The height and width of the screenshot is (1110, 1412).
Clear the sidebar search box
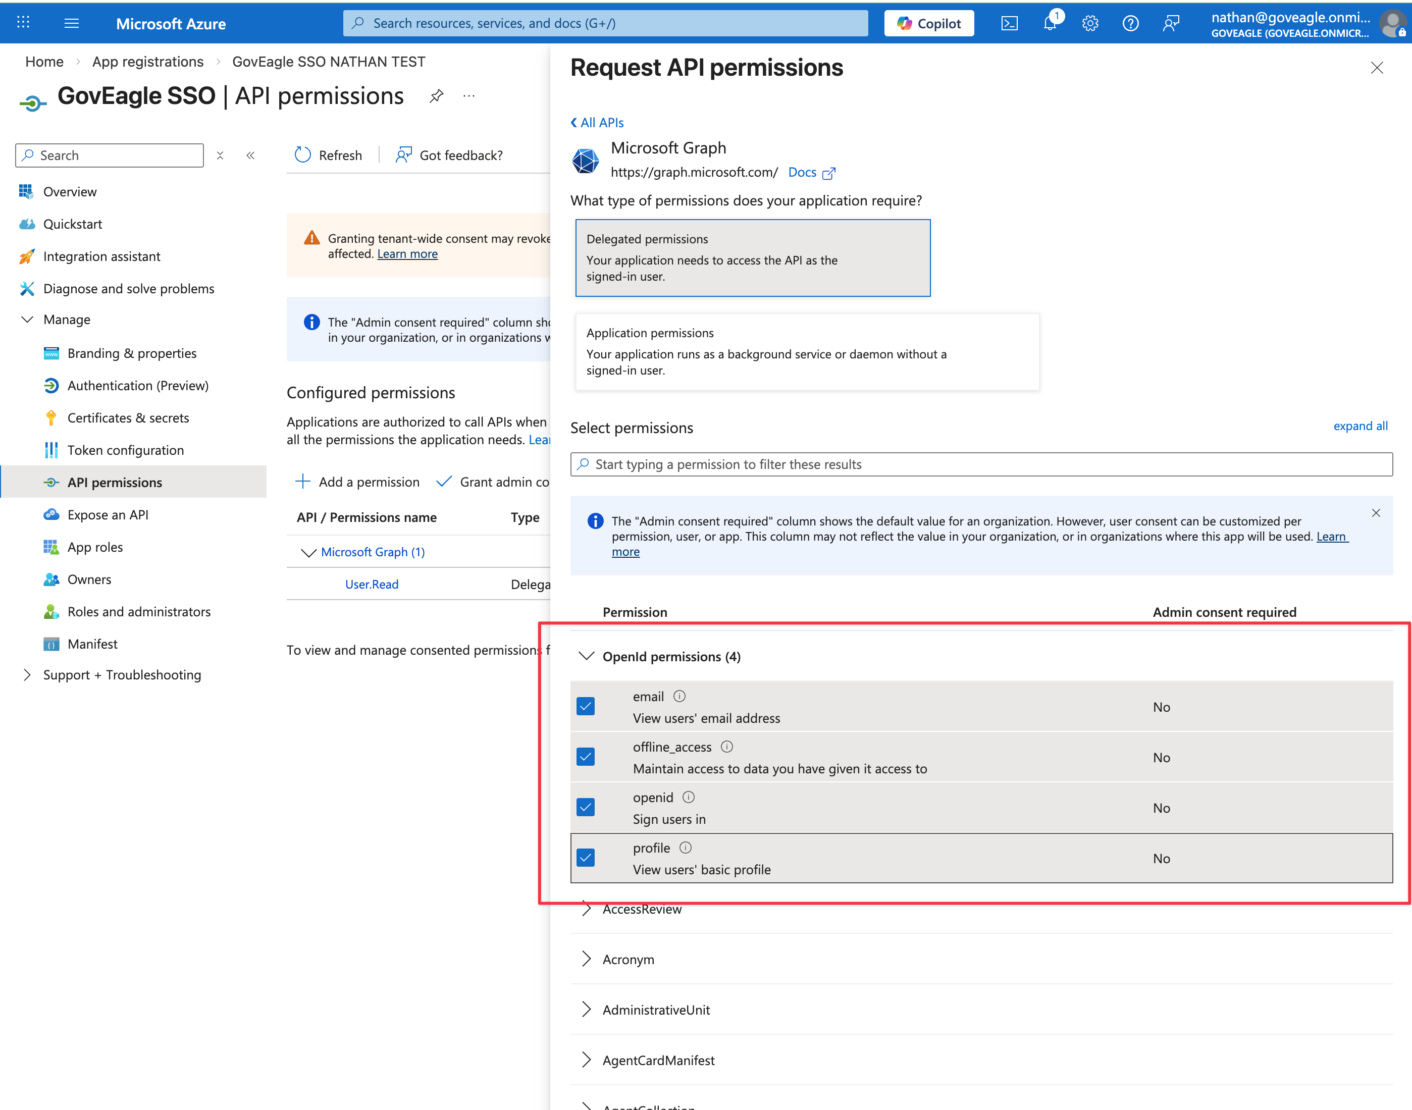pyautogui.click(x=220, y=155)
